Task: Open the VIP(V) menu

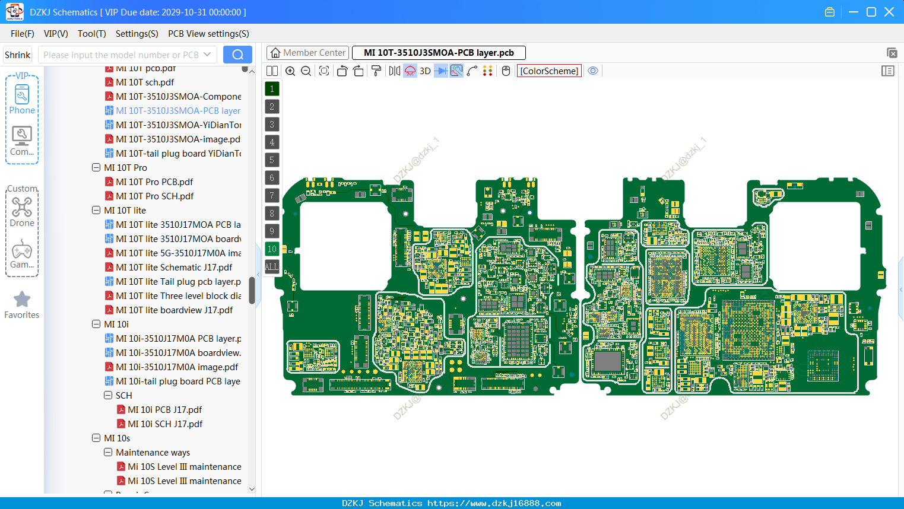Action: [56, 34]
